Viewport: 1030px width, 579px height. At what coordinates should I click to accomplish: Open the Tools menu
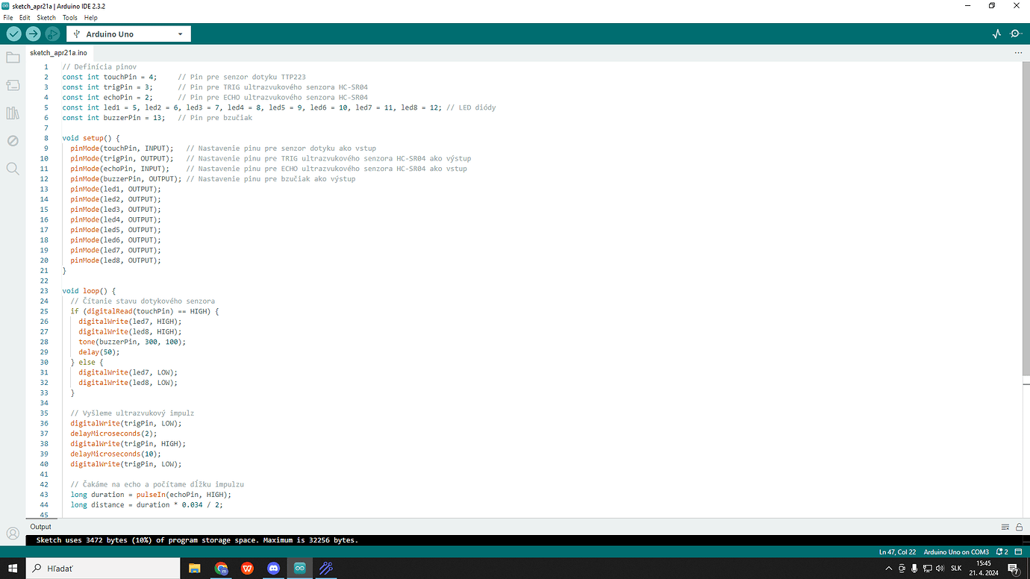click(69, 17)
